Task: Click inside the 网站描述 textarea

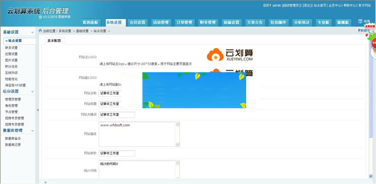Action: pyautogui.click(x=139, y=134)
